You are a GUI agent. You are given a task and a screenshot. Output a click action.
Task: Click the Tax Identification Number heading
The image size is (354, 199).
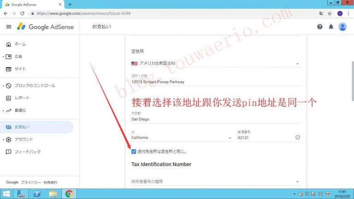[x=161, y=164]
